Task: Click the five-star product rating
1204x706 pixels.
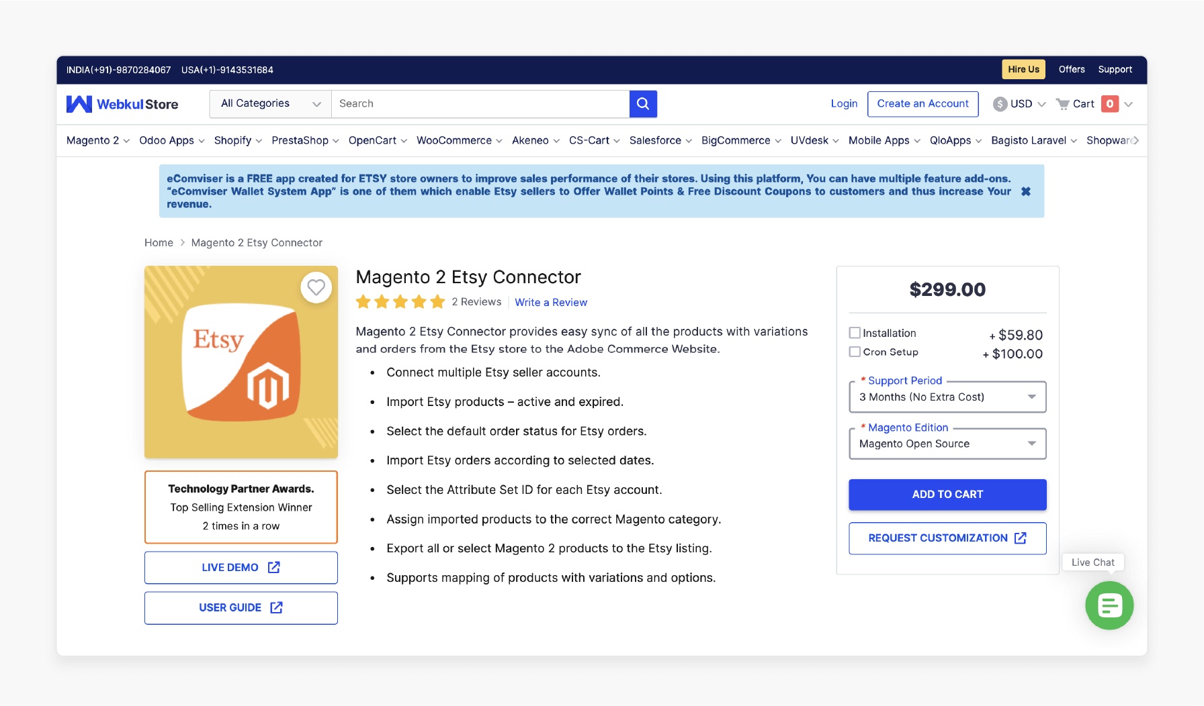Action: (x=400, y=302)
